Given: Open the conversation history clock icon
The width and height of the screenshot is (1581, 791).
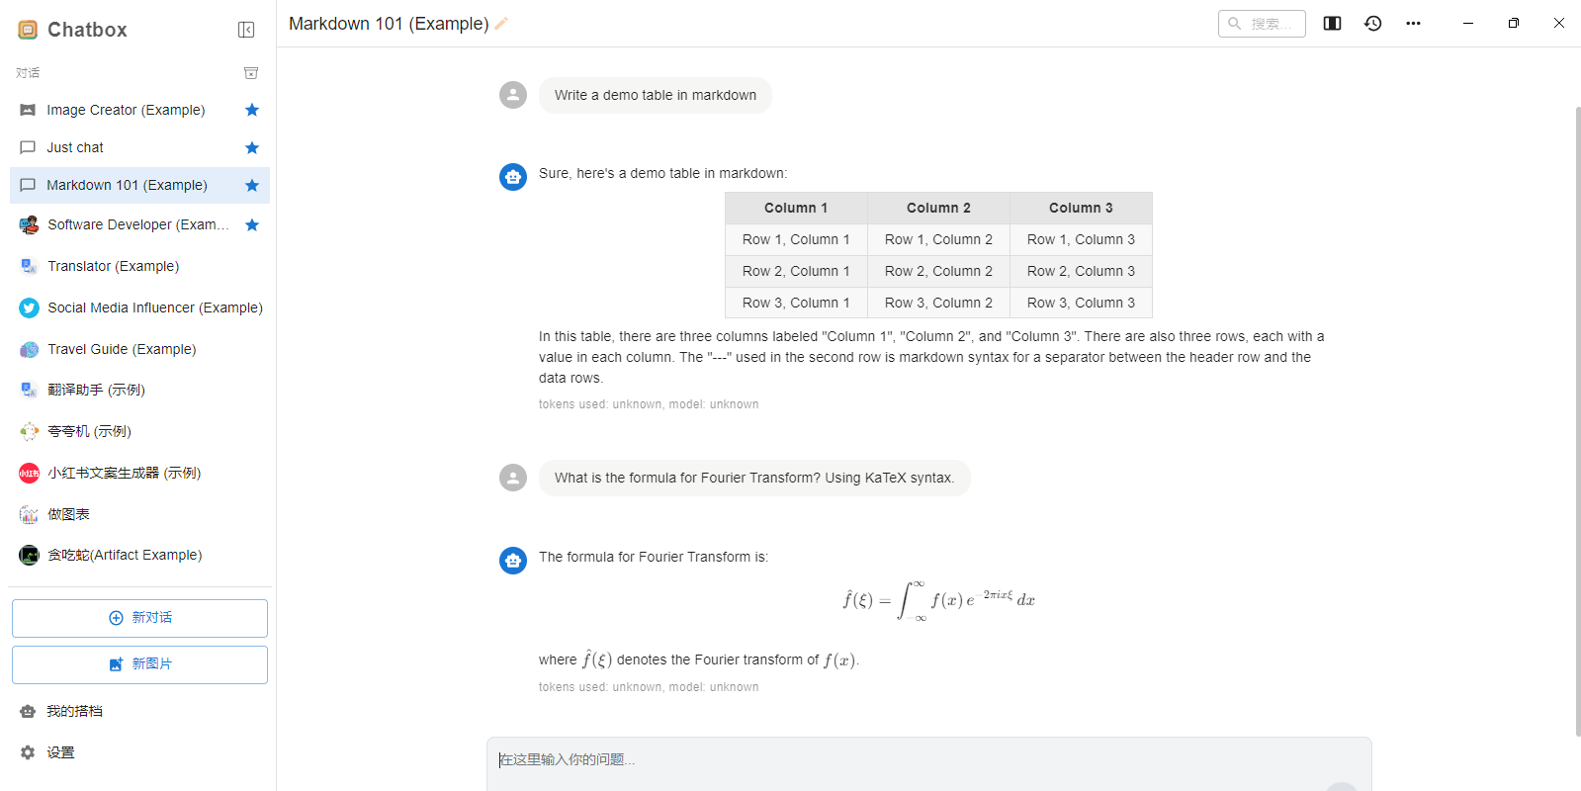Looking at the screenshot, I should click(1372, 24).
